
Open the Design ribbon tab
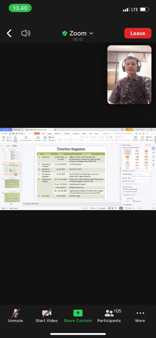(x=50, y=134)
